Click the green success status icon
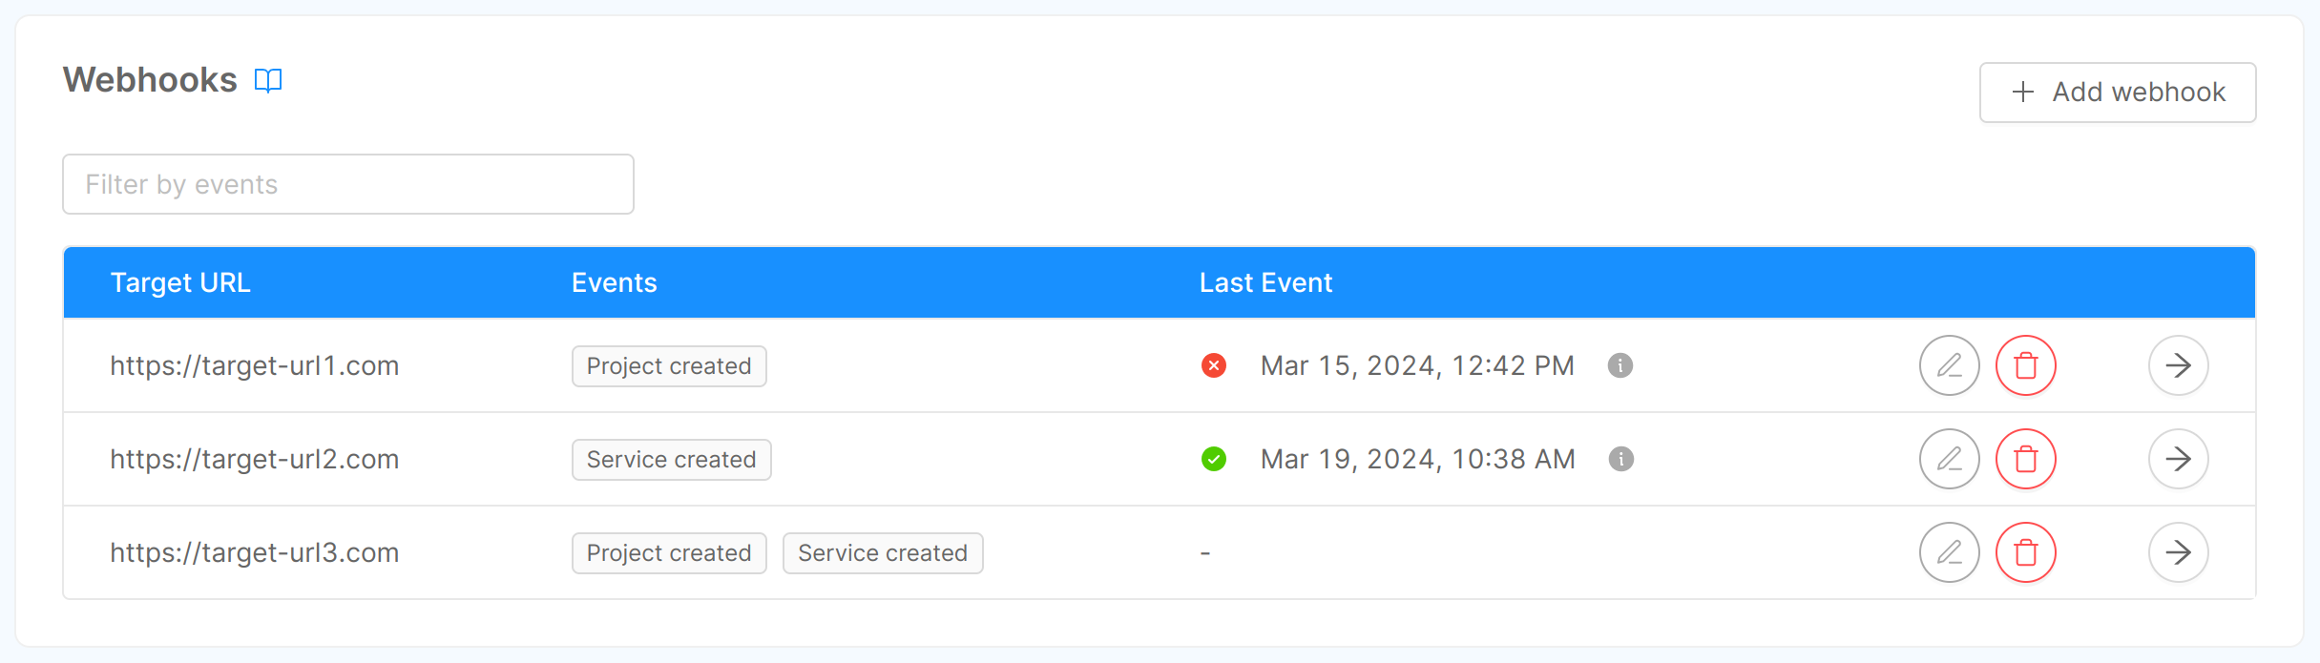2320x663 pixels. 1213,459
